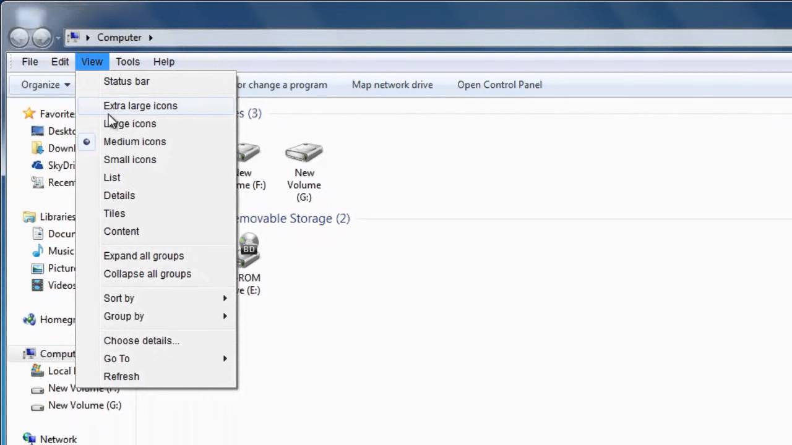Click the computer icon in the address bar
This screenshot has width=792, height=445.
point(74,38)
